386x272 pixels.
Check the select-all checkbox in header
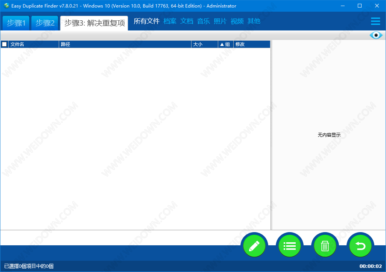5,44
